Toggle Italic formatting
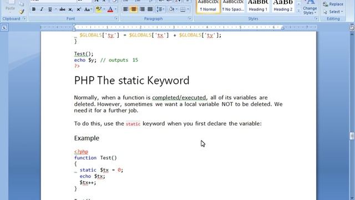The width and height of the screenshot is (355, 200). click(x=42, y=9)
